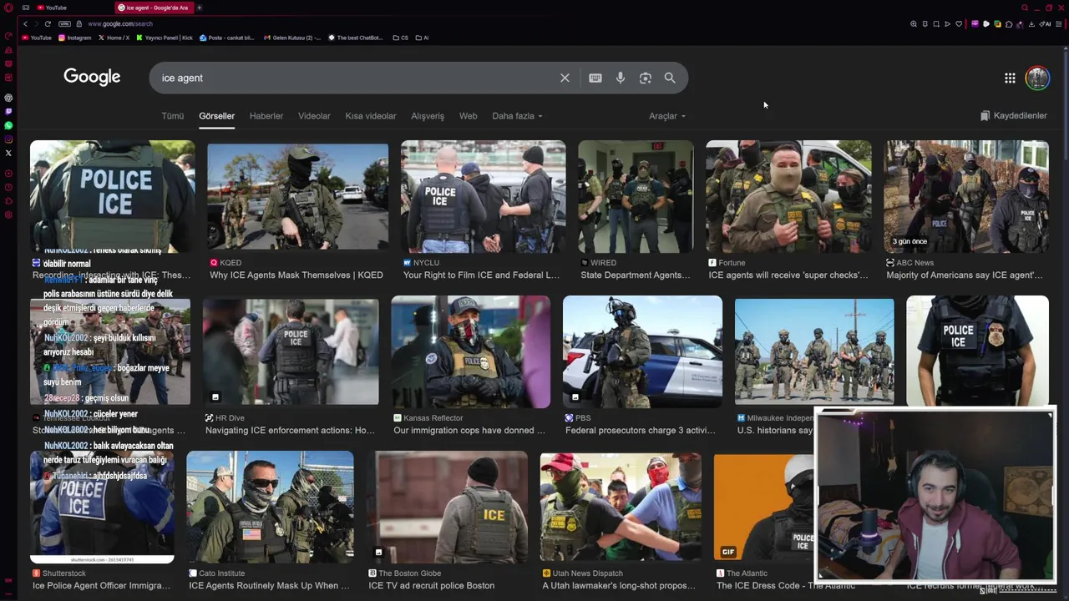
Task: Expand the CS bookmarks folder
Action: [400, 38]
